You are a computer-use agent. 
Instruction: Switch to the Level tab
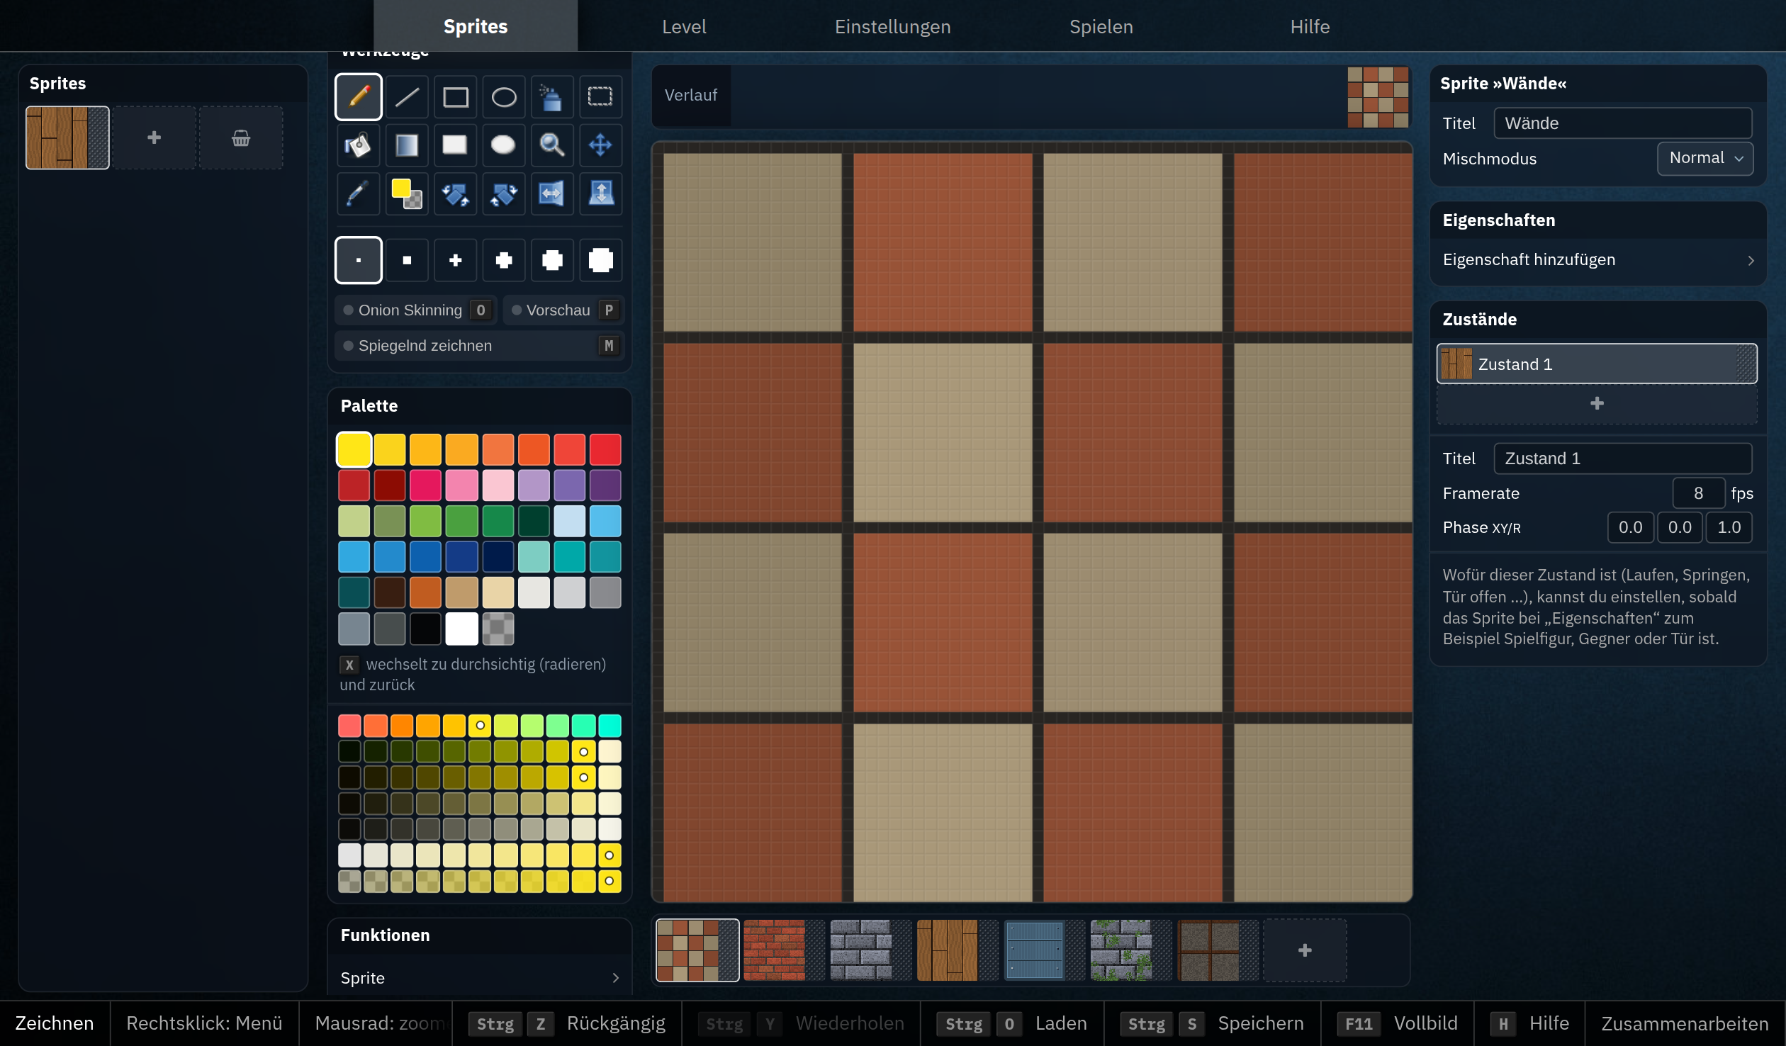pos(684,26)
